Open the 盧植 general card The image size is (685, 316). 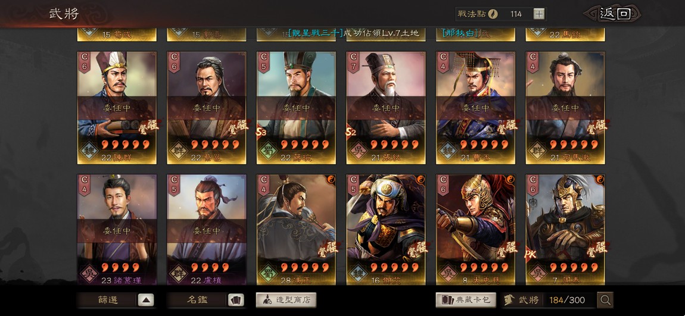tap(206, 230)
